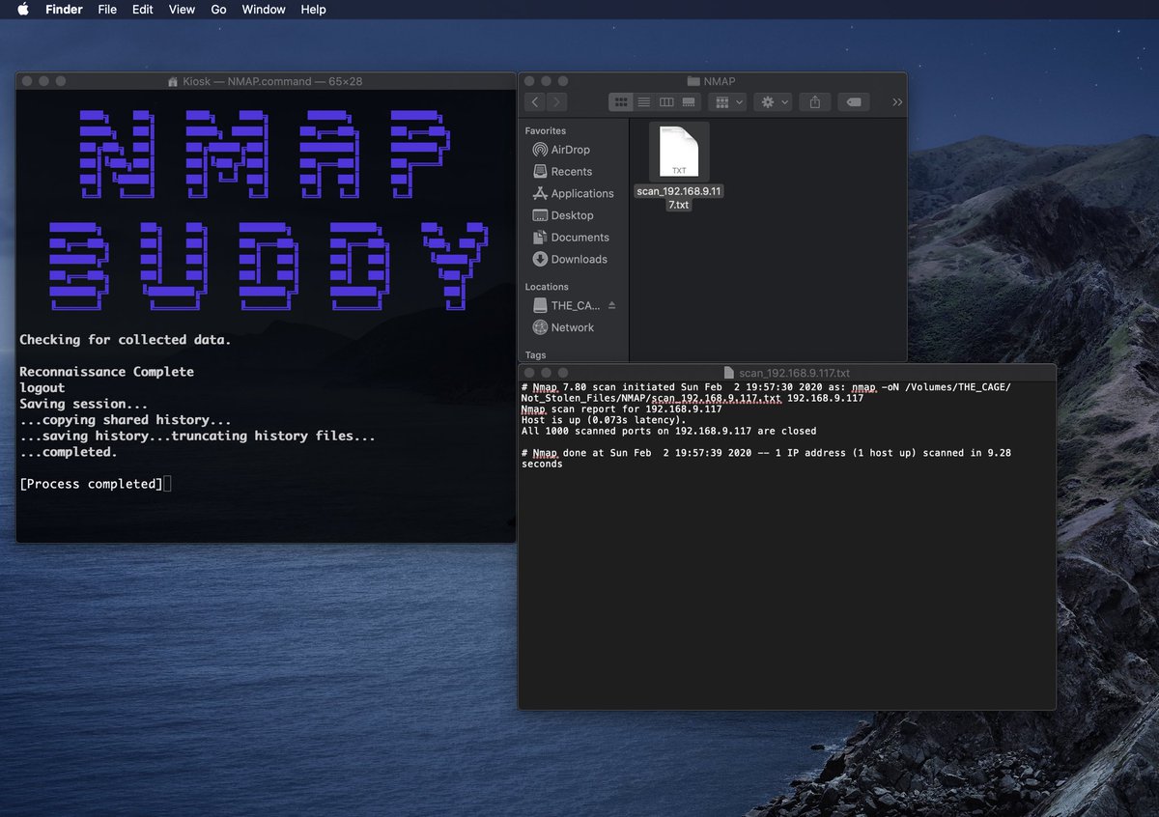
Task: Select Desktop in Finder sidebar
Action: (572, 215)
